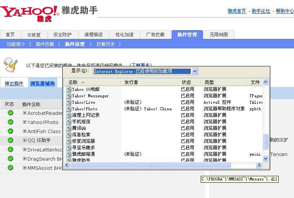Click horizontal scroll right arrow

point(259,165)
